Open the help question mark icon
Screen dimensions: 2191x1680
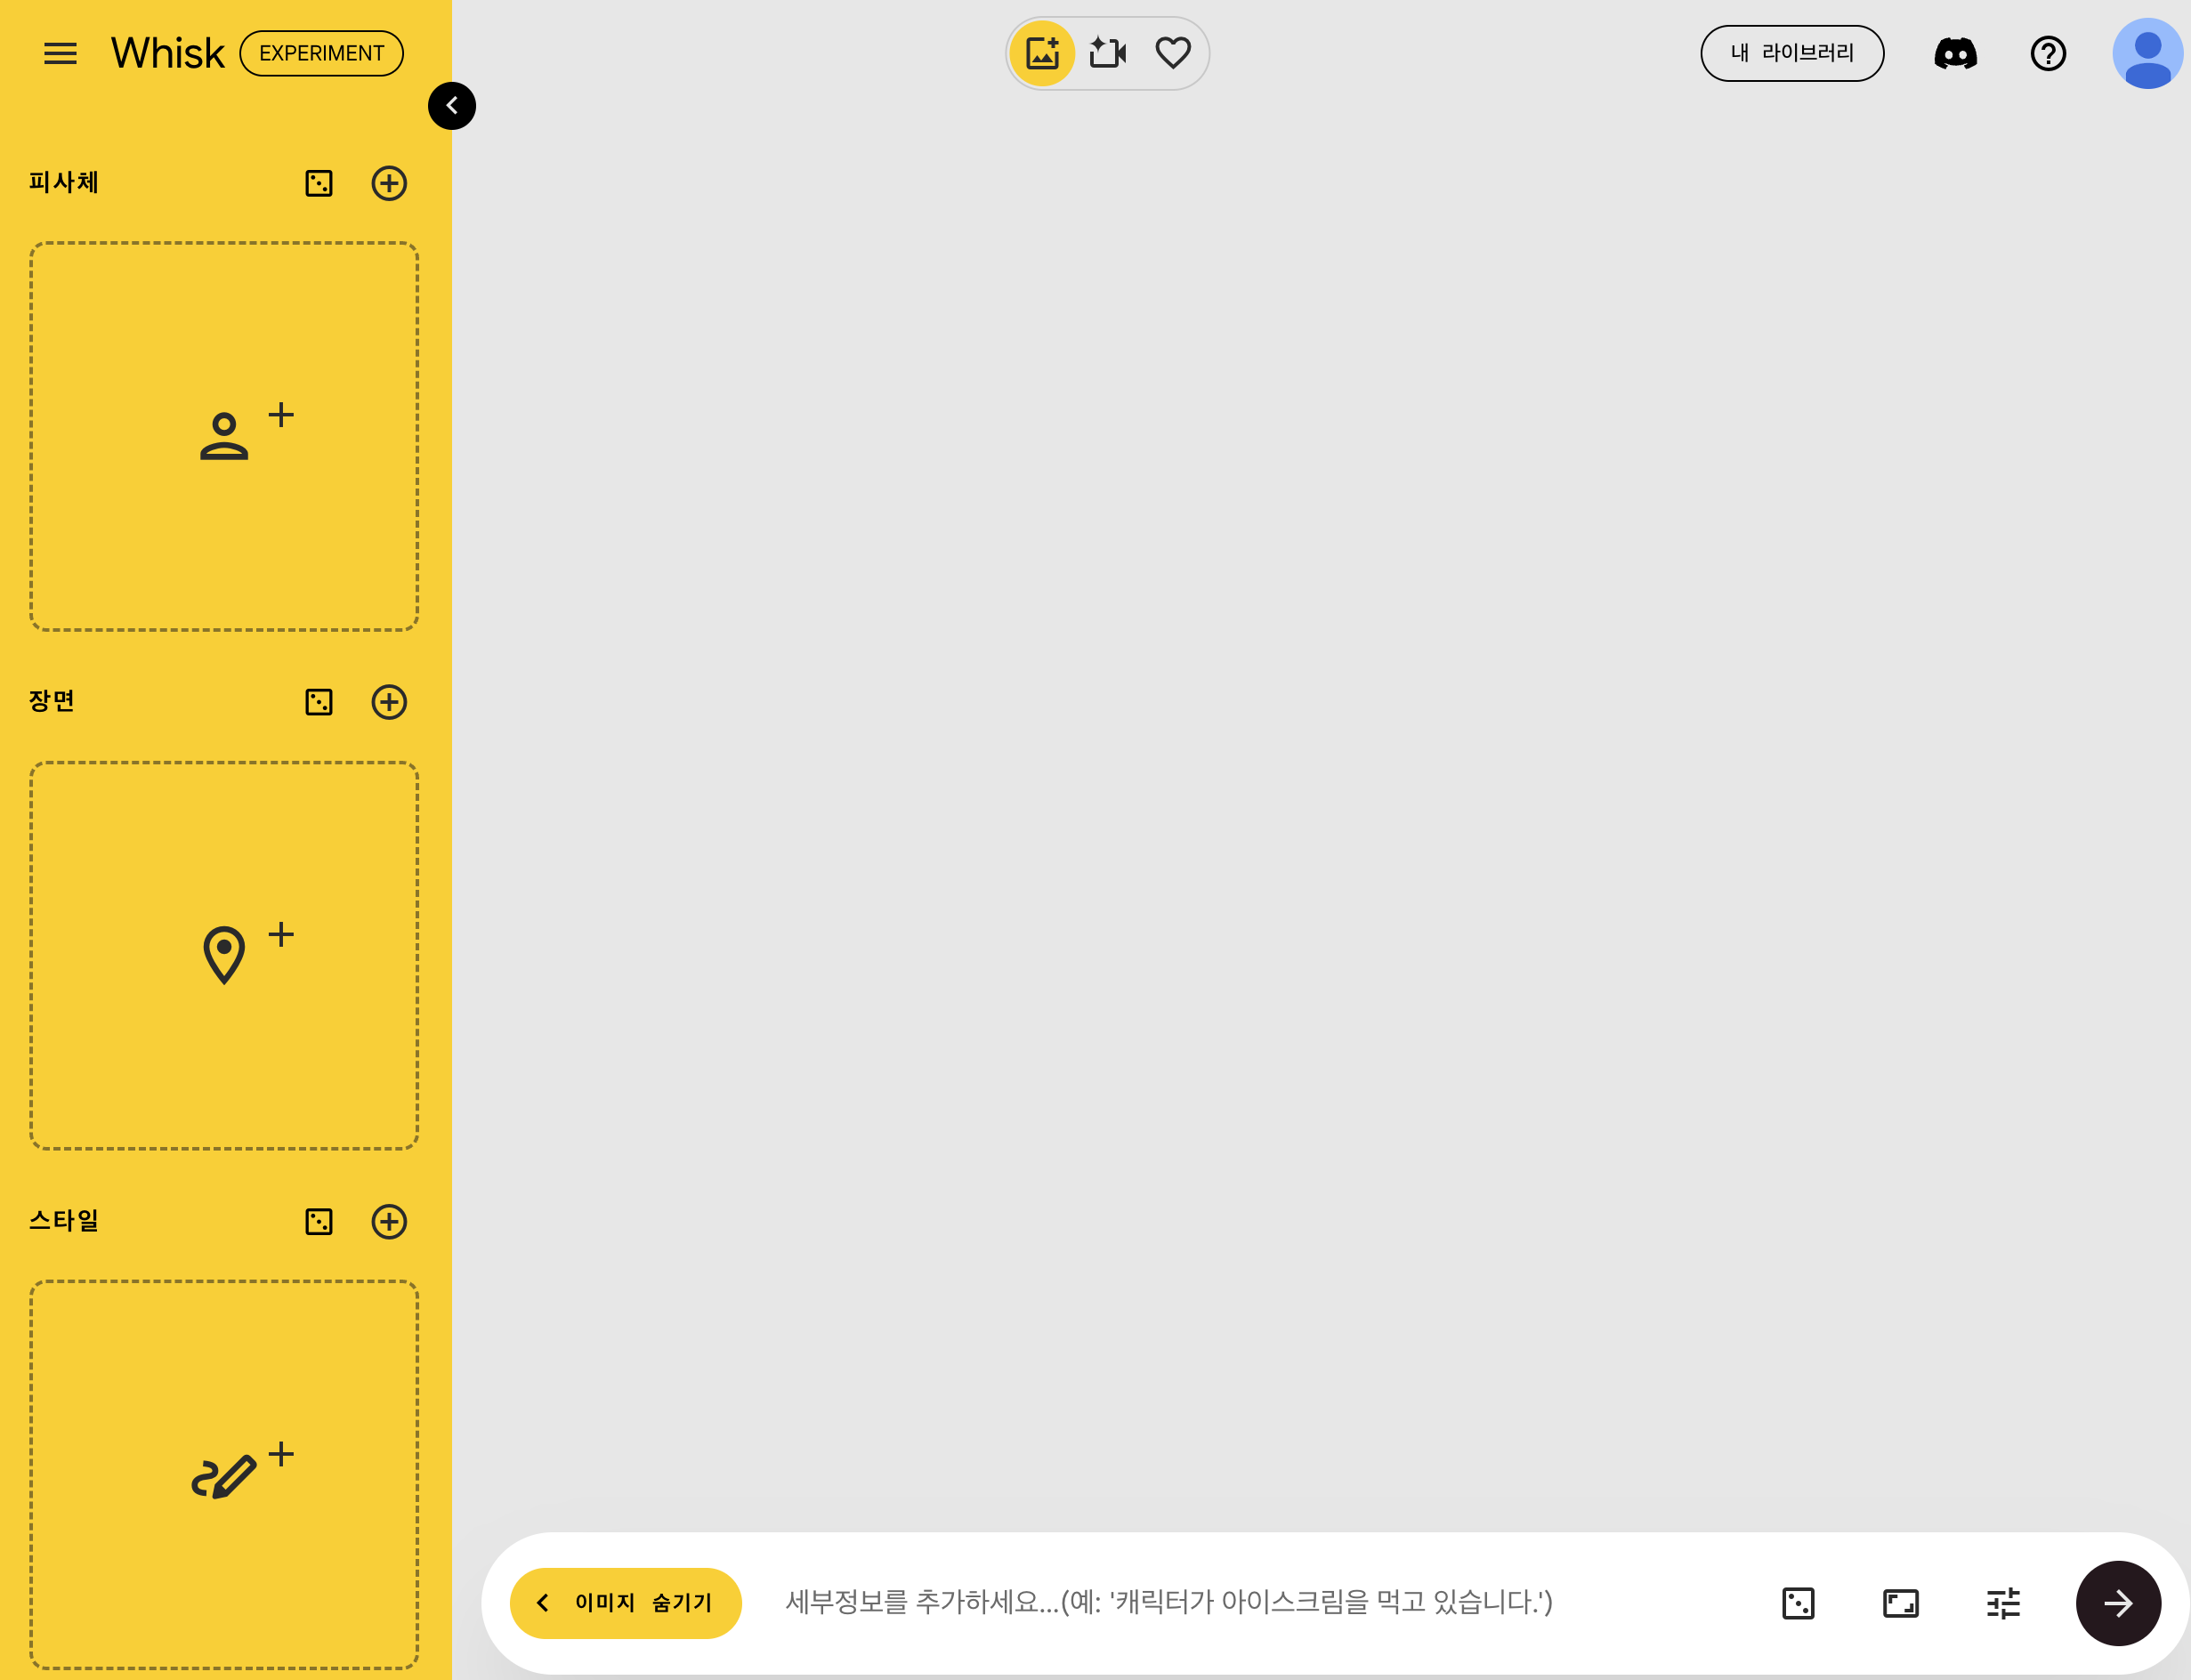2048,53
